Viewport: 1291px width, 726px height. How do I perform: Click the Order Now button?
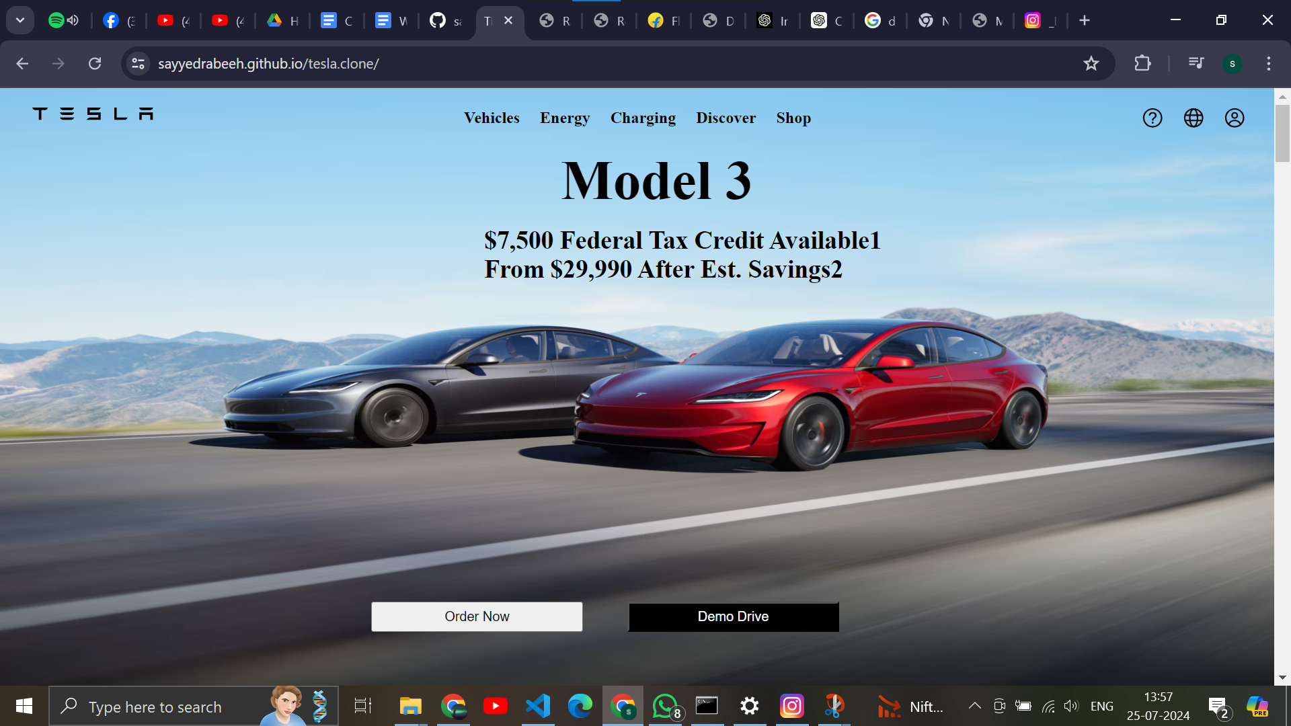point(477,616)
